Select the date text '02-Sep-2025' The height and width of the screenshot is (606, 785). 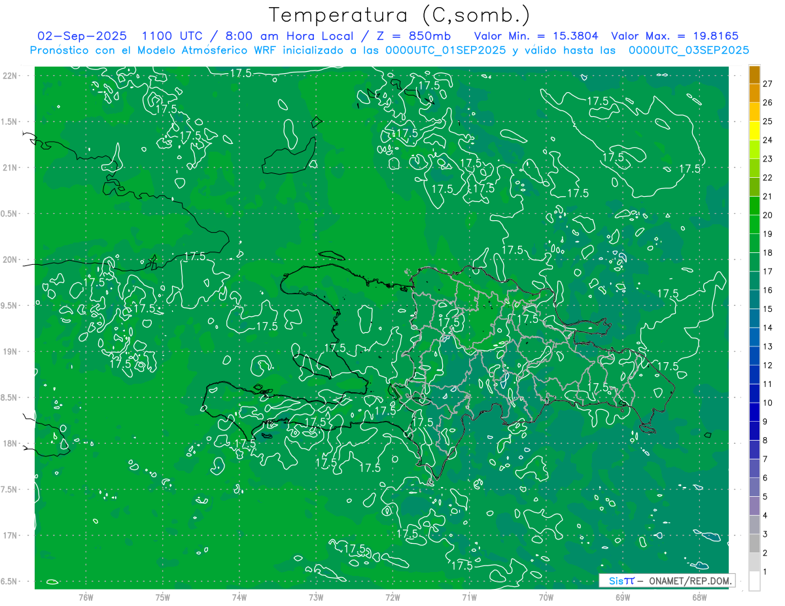point(82,36)
